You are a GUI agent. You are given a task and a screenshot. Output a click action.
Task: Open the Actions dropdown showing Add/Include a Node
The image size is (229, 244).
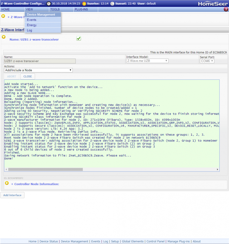pos(38,70)
